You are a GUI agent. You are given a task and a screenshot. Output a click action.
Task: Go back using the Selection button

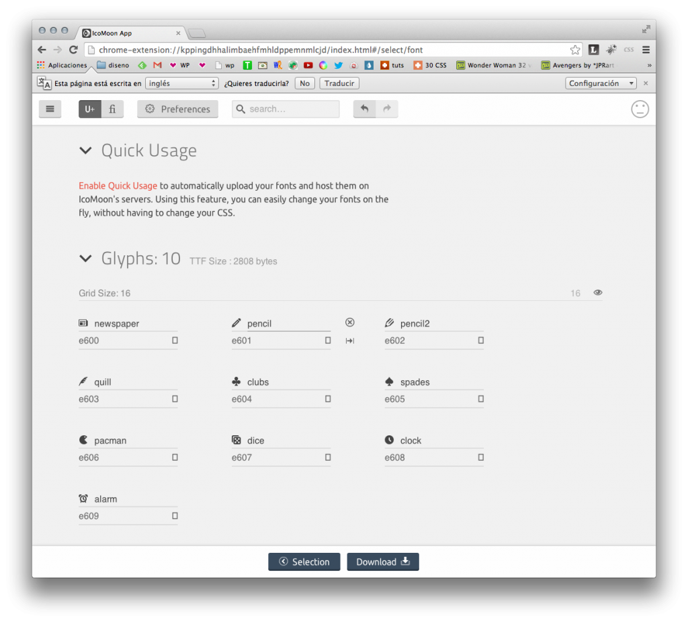(304, 562)
